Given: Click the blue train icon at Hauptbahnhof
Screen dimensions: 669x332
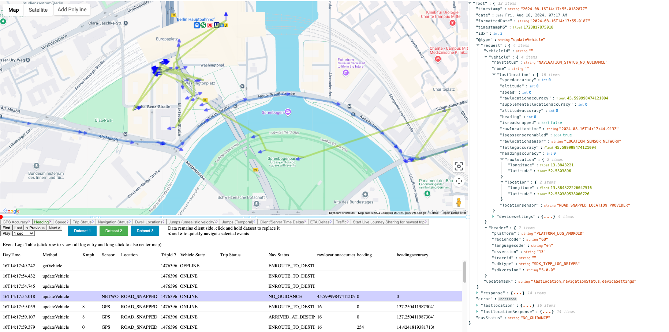Looking at the screenshot, I should pyautogui.click(x=197, y=25).
